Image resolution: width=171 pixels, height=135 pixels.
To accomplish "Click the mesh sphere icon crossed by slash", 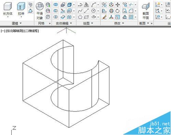I will 48,17.
